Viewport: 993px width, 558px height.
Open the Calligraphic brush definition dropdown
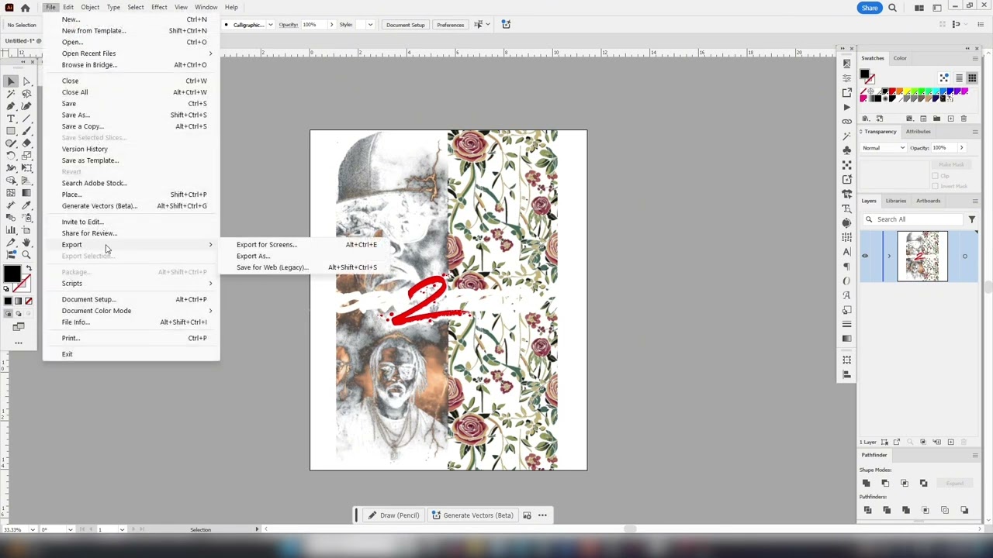point(270,25)
